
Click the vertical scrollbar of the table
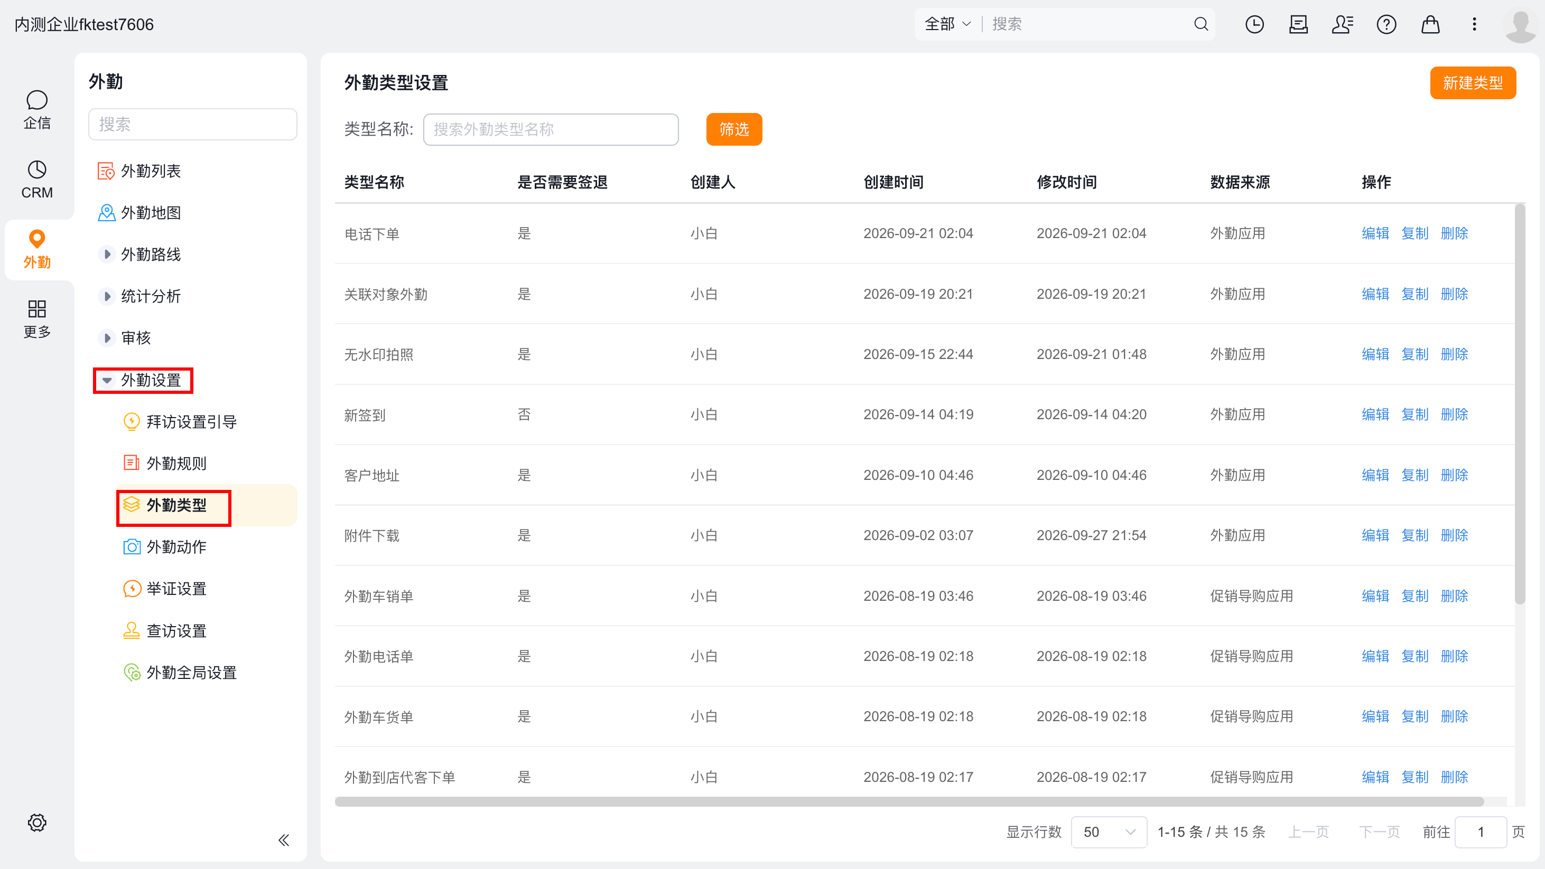(1520, 404)
